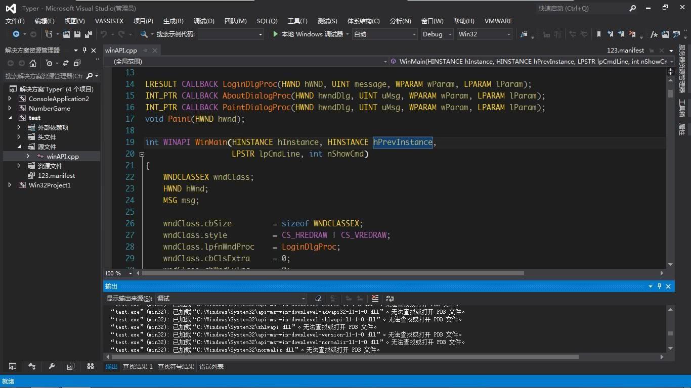Click the editor horizontal scrollbar thumb

[x=333, y=273]
